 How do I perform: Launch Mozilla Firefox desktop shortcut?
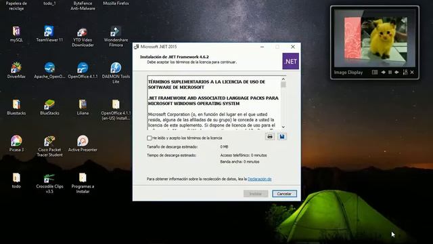[116, 3]
